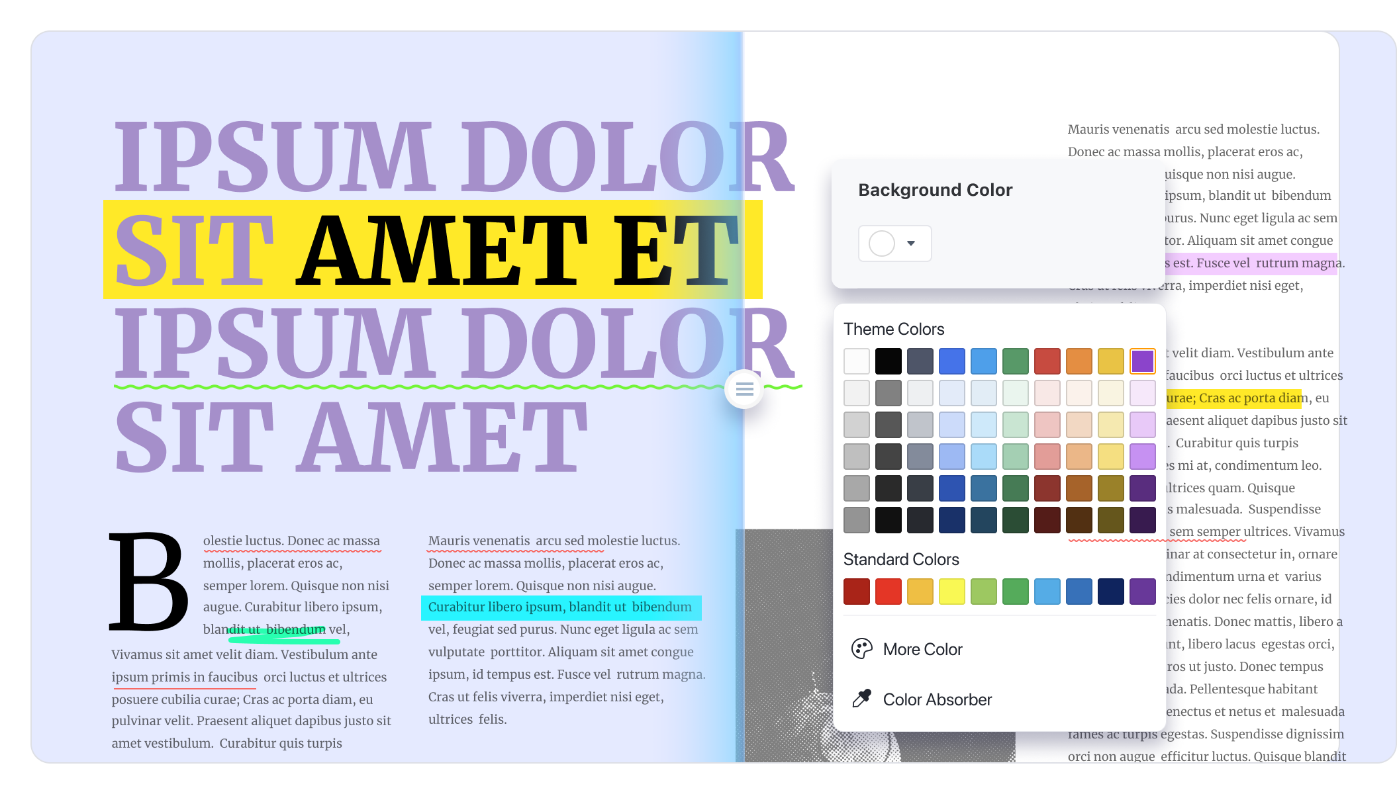Select the white theme color swatch

coord(856,361)
